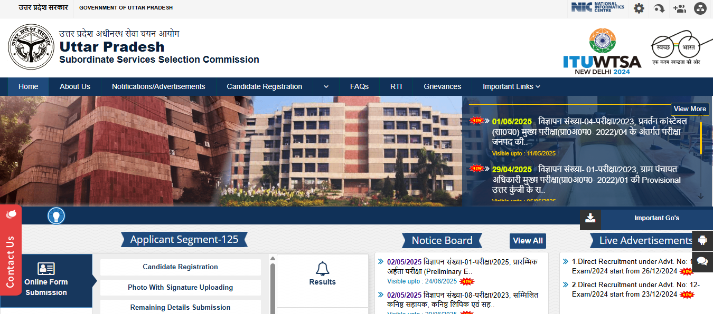Viewport: 713px width, 314px height.
Task: Click the lightbulb icon below the banner
Action: pos(56,215)
